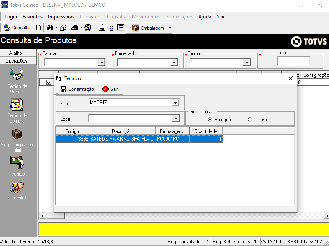329x246 pixels.
Task: Click the Quantidade column header
Action: pyautogui.click(x=206, y=131)
